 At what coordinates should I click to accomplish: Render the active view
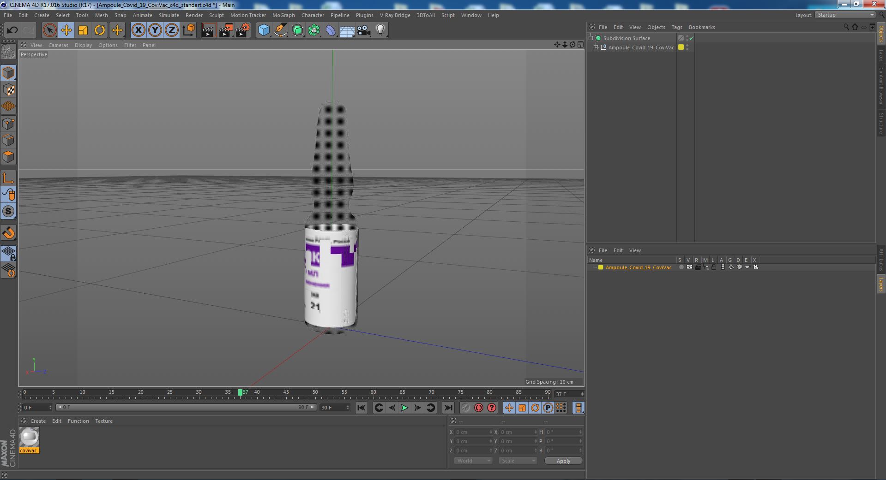click(x=209, y=30)
